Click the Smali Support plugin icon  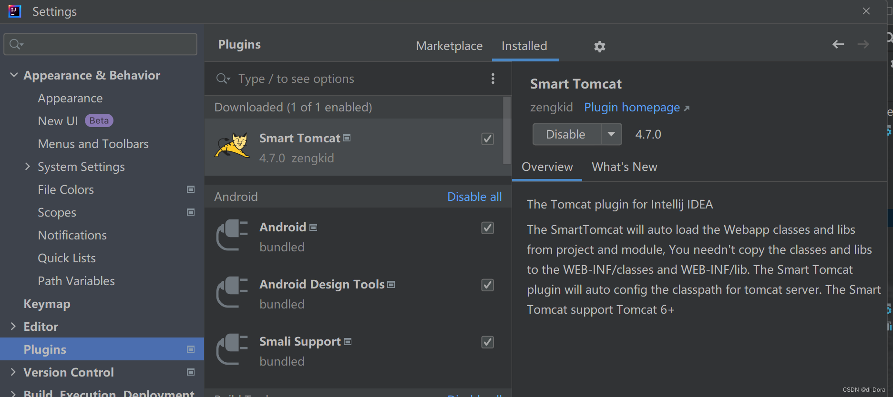click(x=232, y=349)
